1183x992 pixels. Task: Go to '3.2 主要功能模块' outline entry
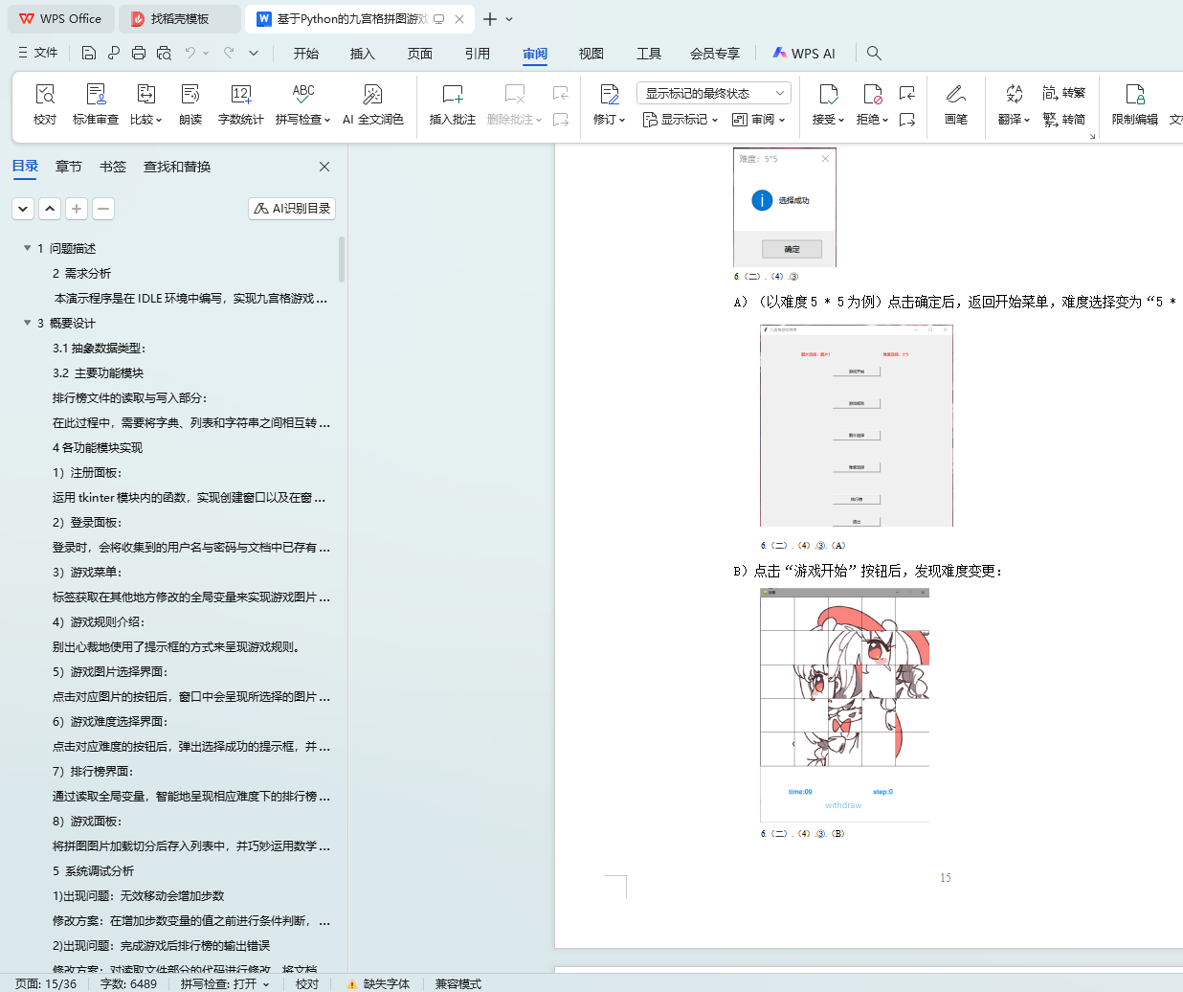pos(98,372)
